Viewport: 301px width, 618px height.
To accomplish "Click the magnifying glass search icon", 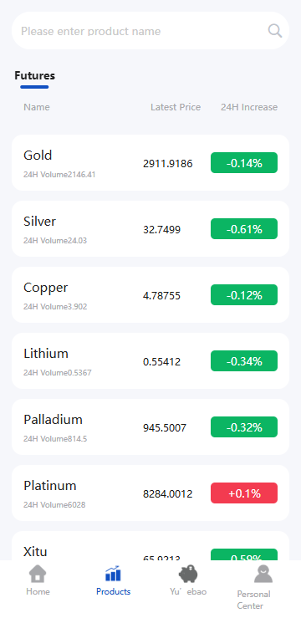I will tap(275, 30).
